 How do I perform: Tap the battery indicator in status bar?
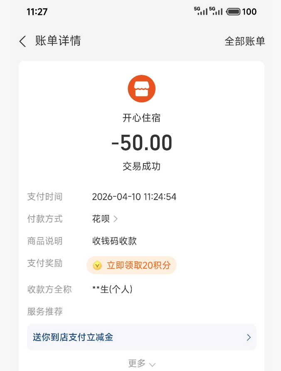(234, 12)
